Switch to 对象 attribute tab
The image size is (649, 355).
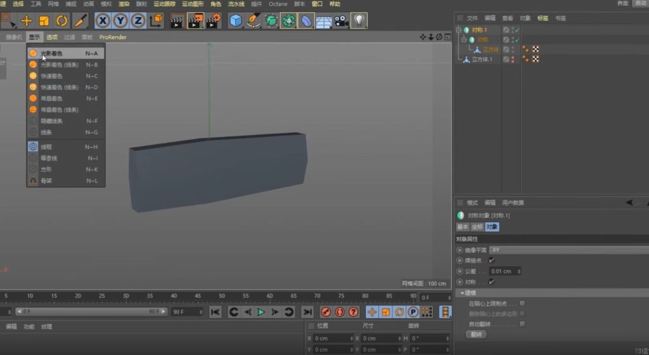(492, 227)
